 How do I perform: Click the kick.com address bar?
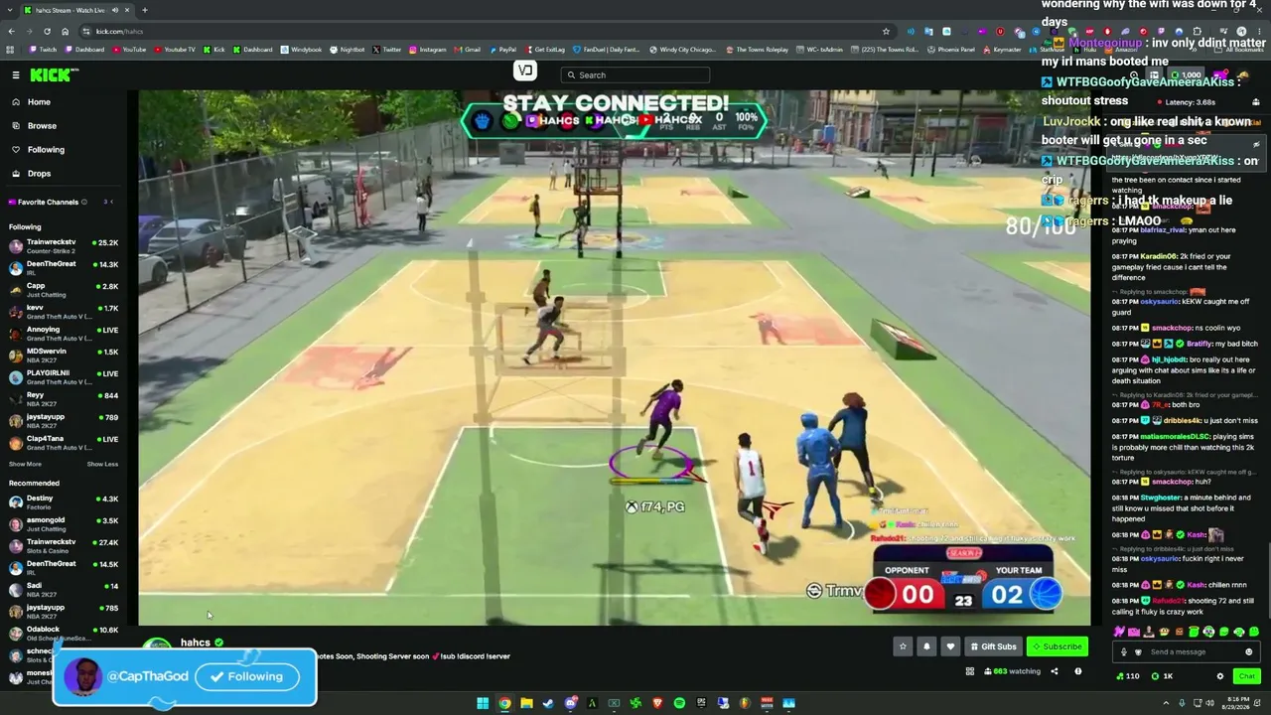click(x=487, y=31)
